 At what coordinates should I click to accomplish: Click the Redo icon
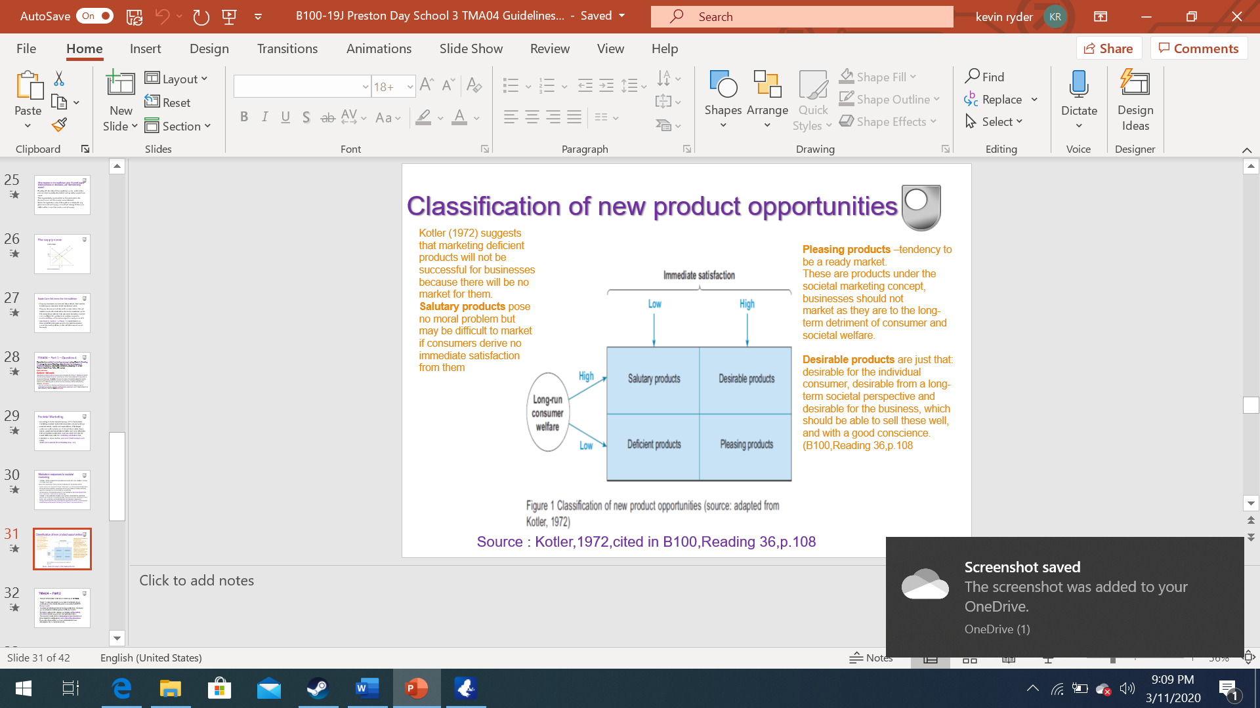pos(201,17)
